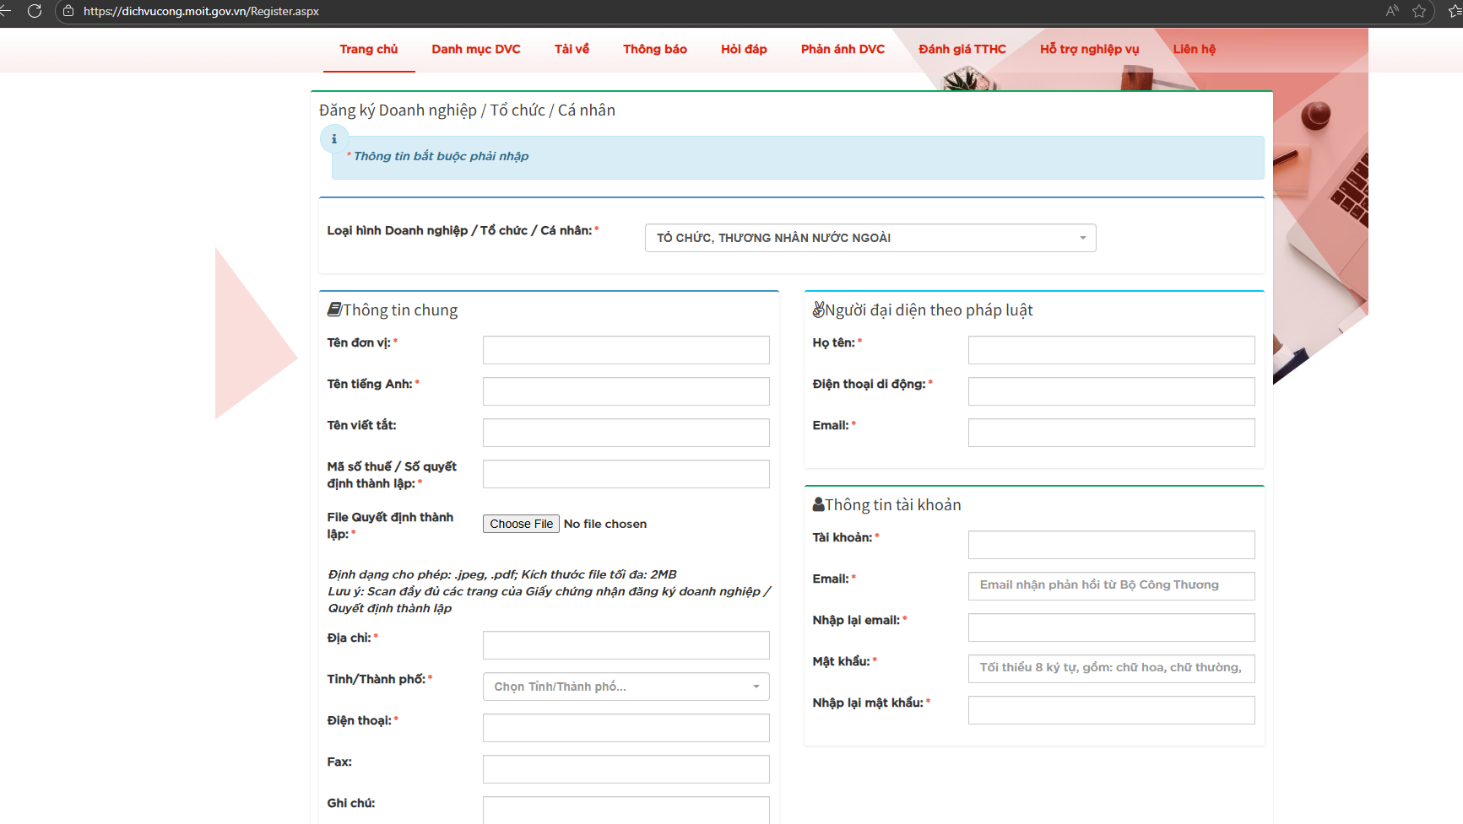This screenshot has width=1463, height=824.
Task: Open the Trang chủ menu tab
Action: (369, 49)
